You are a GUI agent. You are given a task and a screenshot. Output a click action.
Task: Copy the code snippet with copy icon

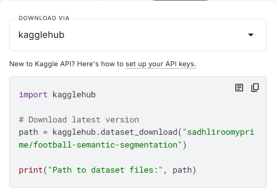click(255, 87)
